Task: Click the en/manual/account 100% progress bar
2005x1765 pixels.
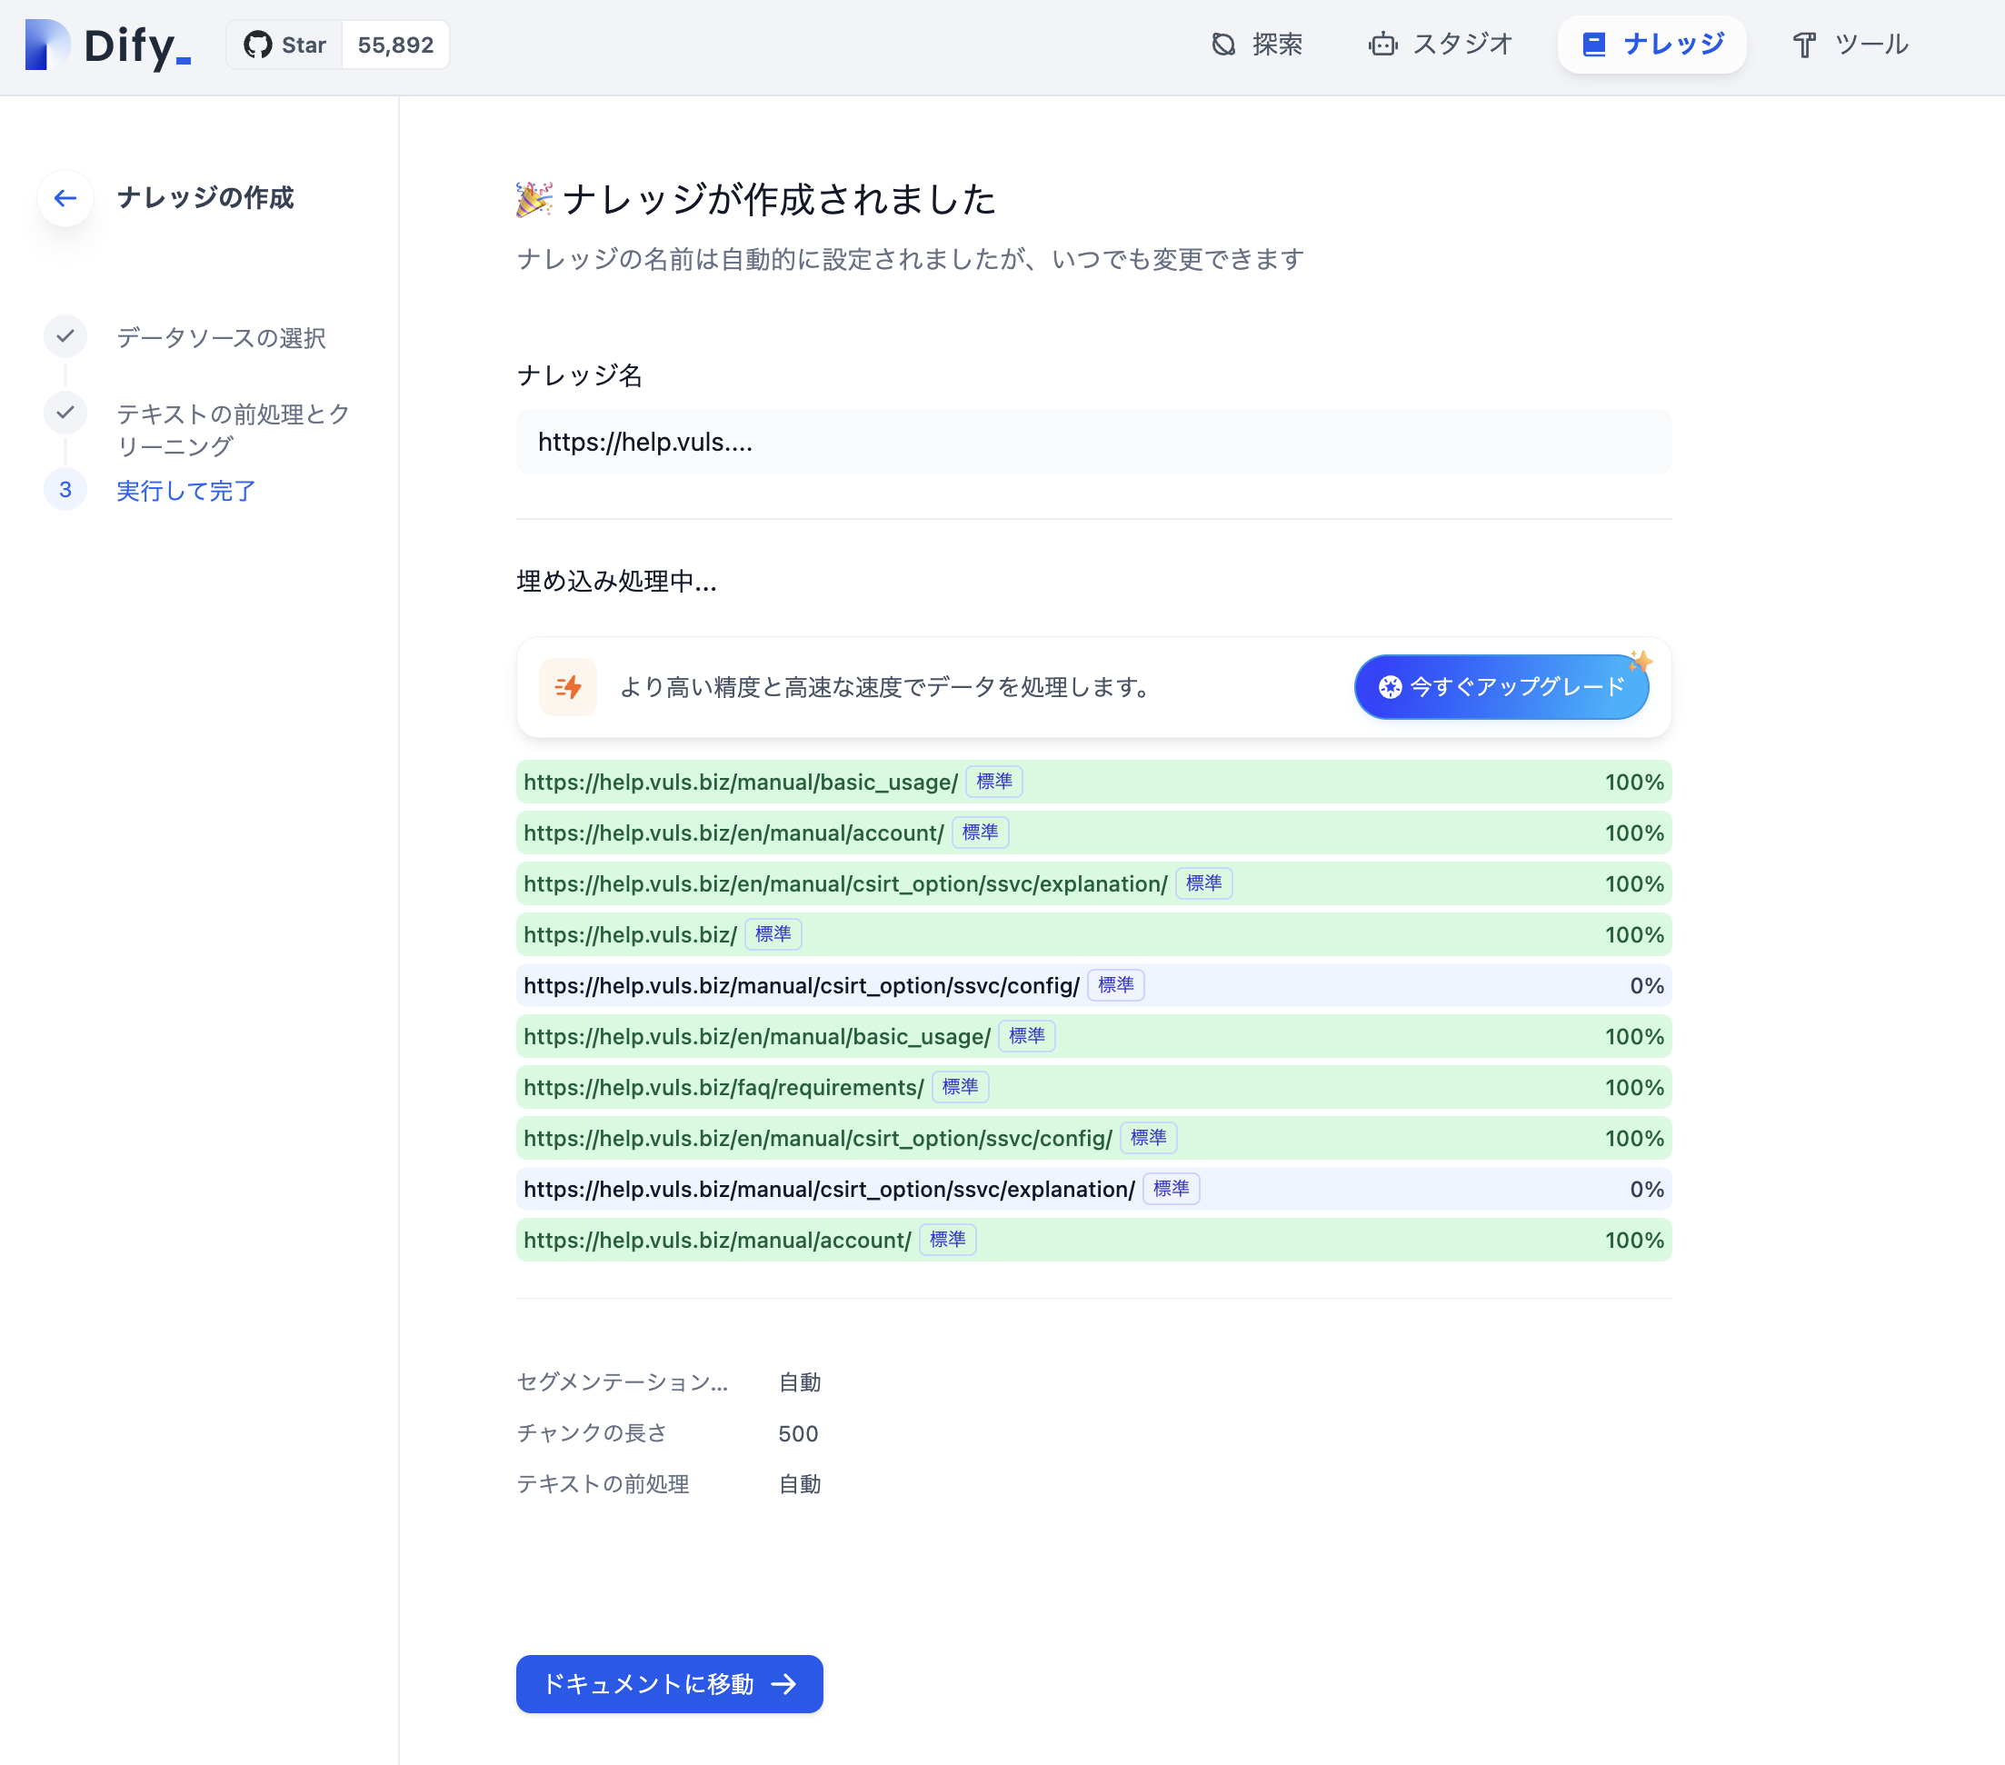Action: (1092, 833)
